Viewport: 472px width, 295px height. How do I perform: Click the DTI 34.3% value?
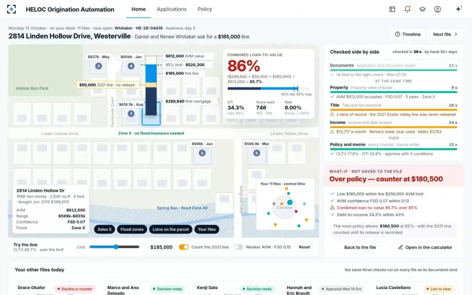click(236, 107)
